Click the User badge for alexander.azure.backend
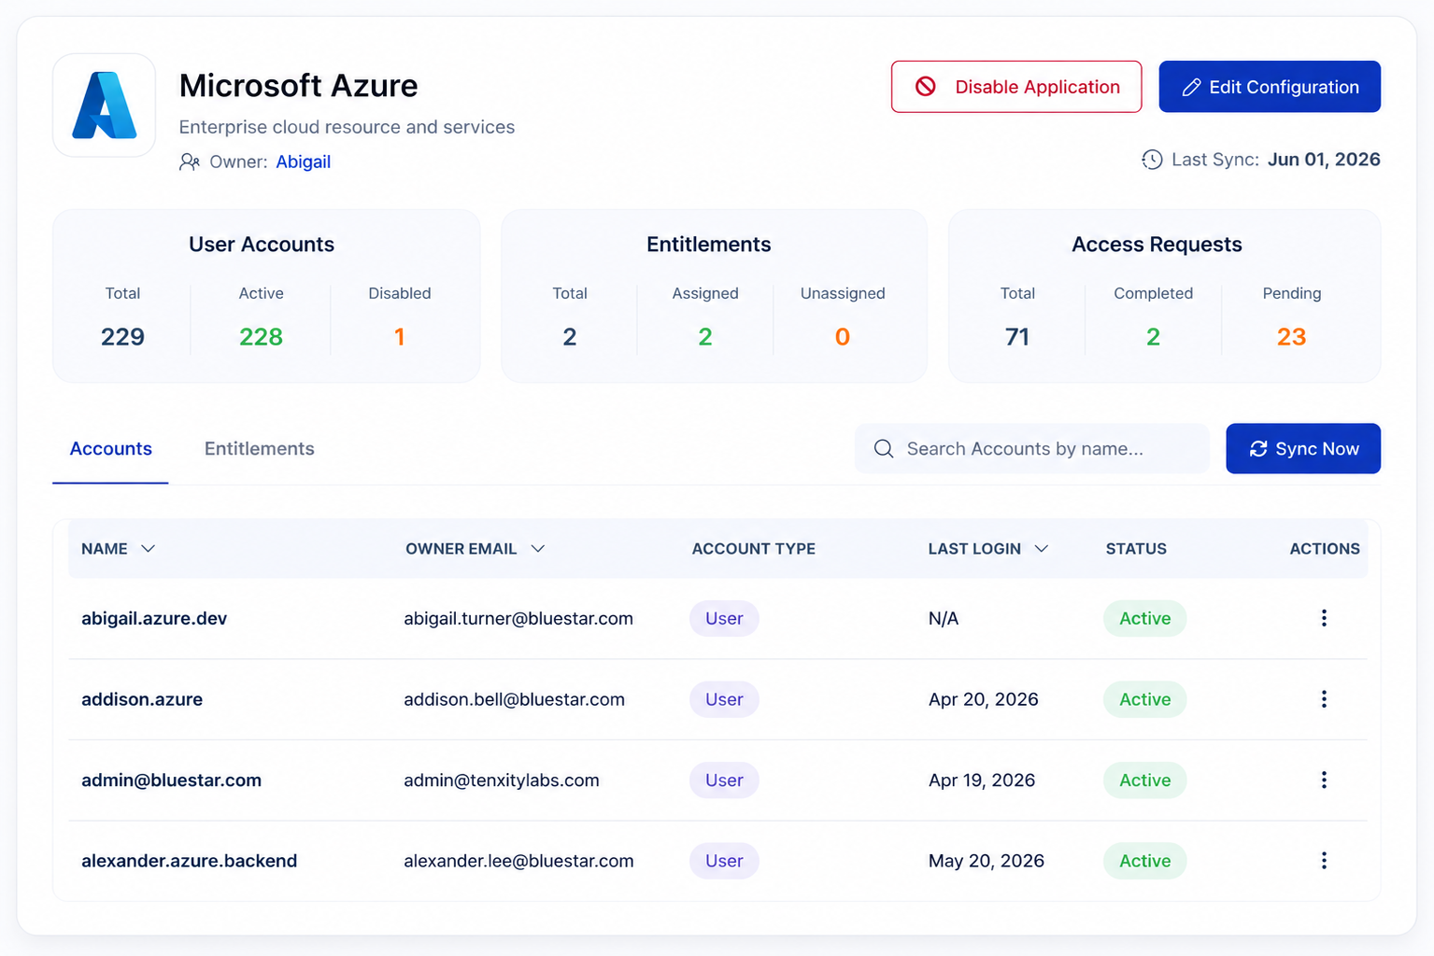The width and height of the screenshot is (1434, 956). pos(724,861)
